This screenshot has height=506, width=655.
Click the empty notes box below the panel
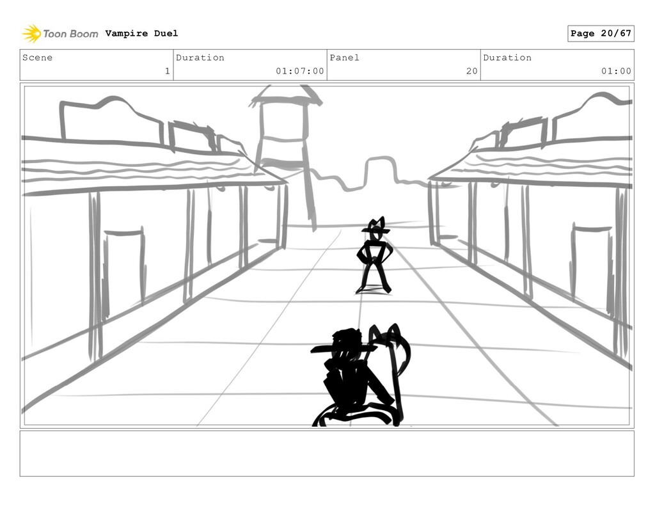coord(327,454)
